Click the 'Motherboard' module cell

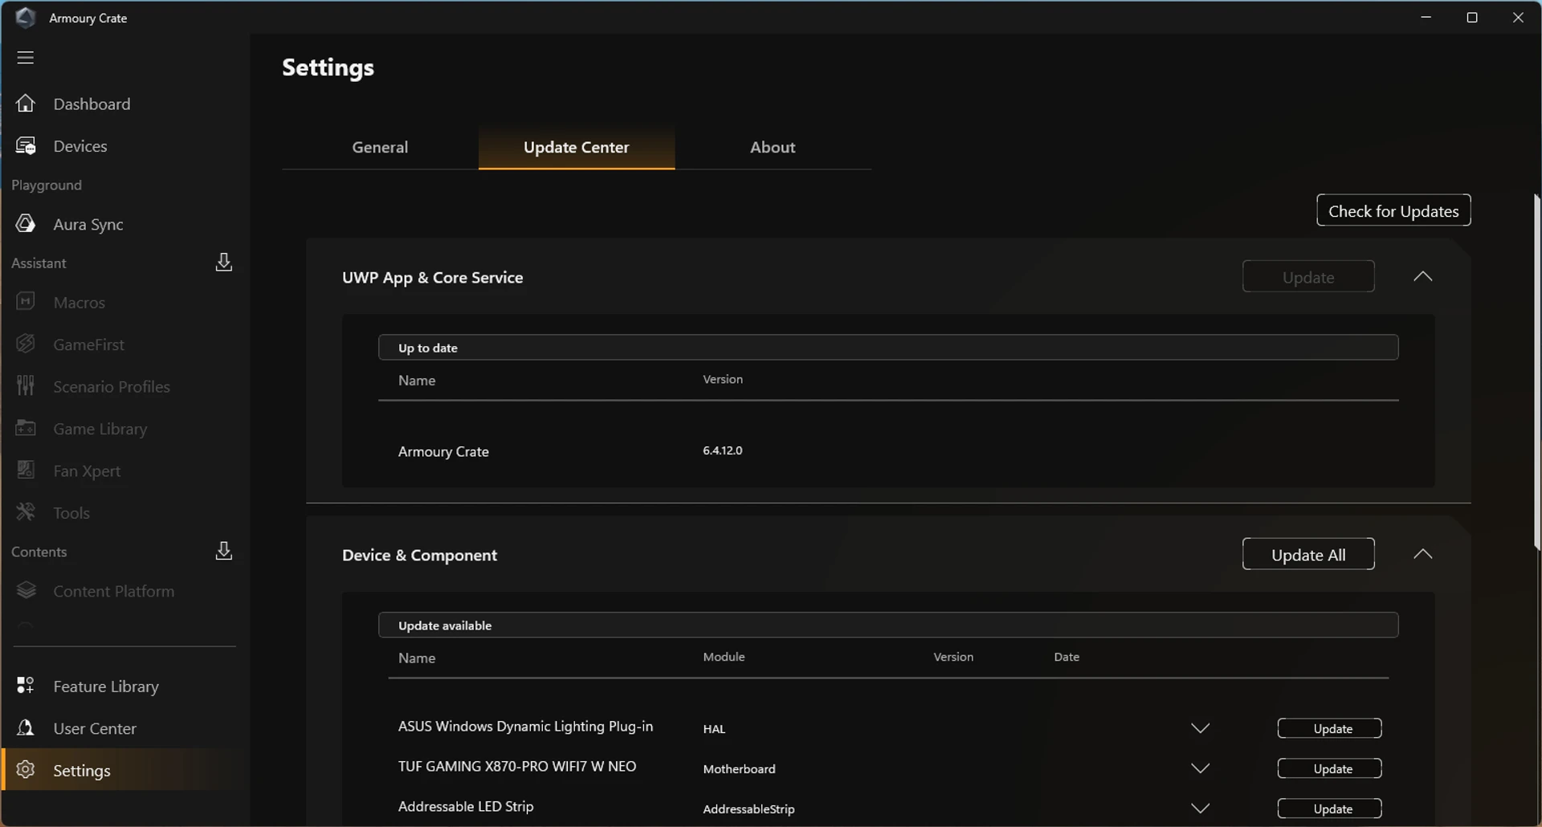[x=739, y=769]
